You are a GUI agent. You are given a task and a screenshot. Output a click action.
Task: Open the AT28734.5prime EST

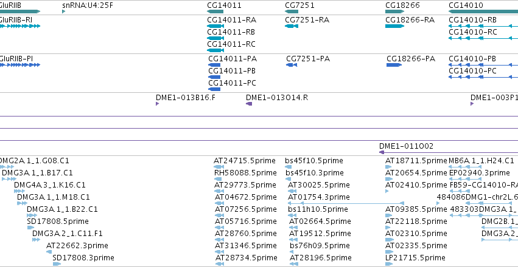[x=220, y=264]
